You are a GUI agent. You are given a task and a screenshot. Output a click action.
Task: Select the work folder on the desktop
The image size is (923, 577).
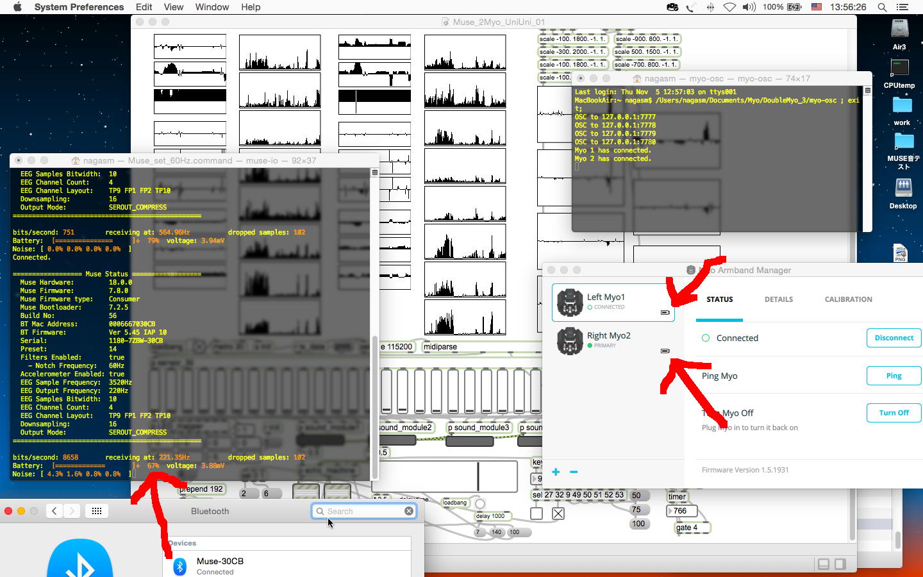[x=902, y=105]
